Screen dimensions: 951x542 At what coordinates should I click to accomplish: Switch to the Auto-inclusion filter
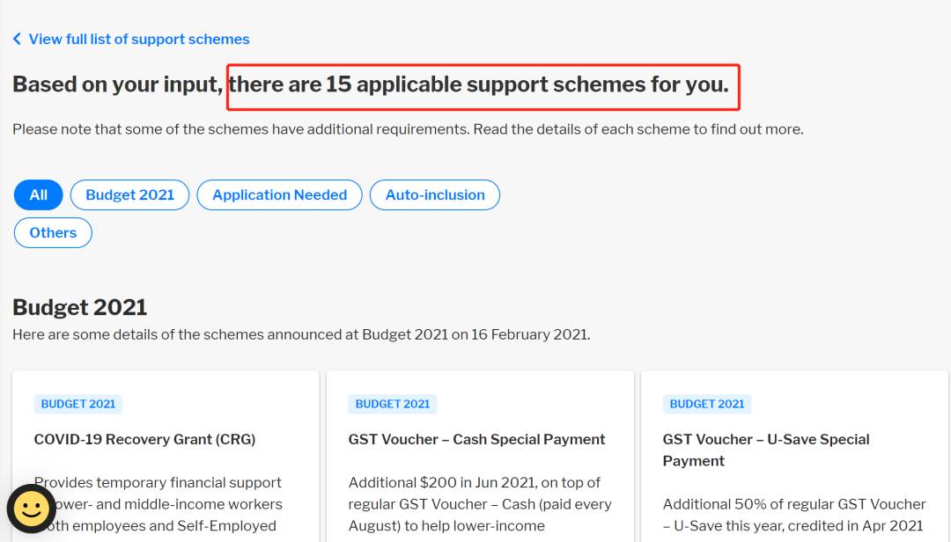click(435, 195)
